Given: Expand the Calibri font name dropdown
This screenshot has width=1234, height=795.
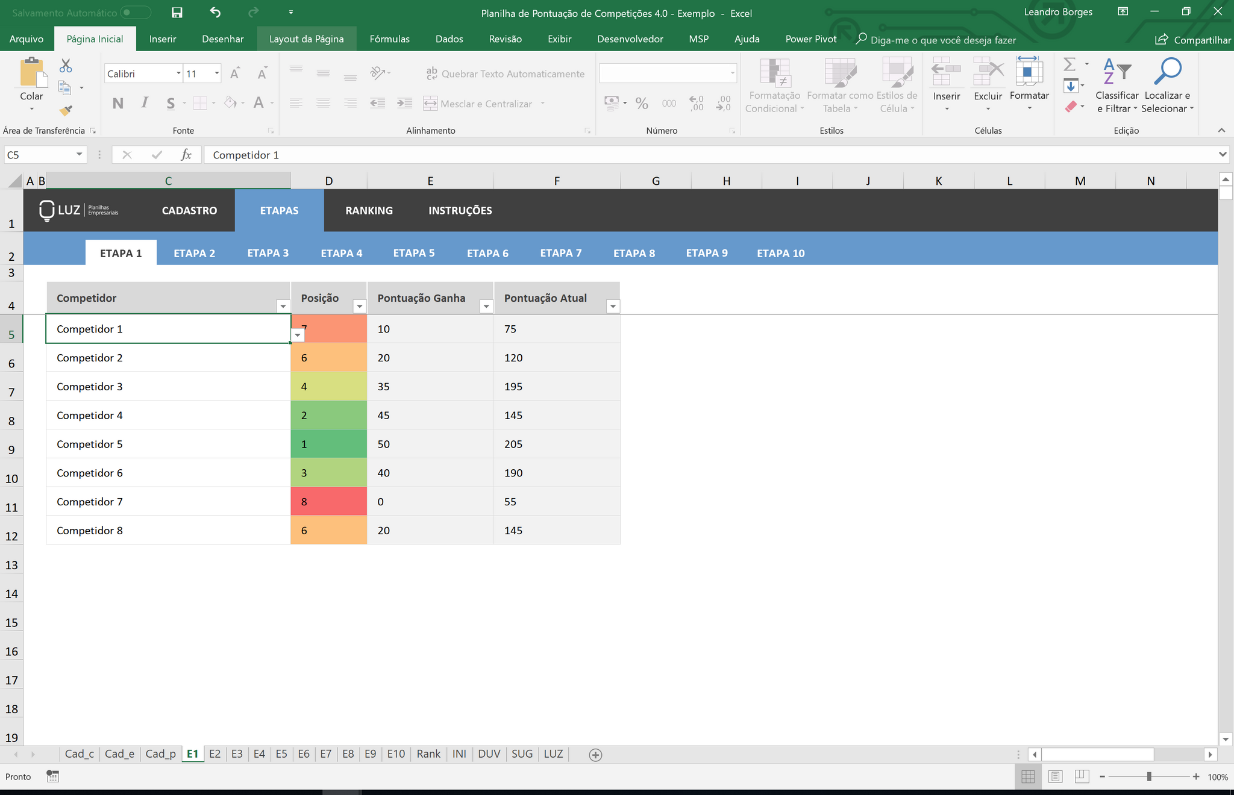Looking at the screenshot, I should tap(178, 73).
